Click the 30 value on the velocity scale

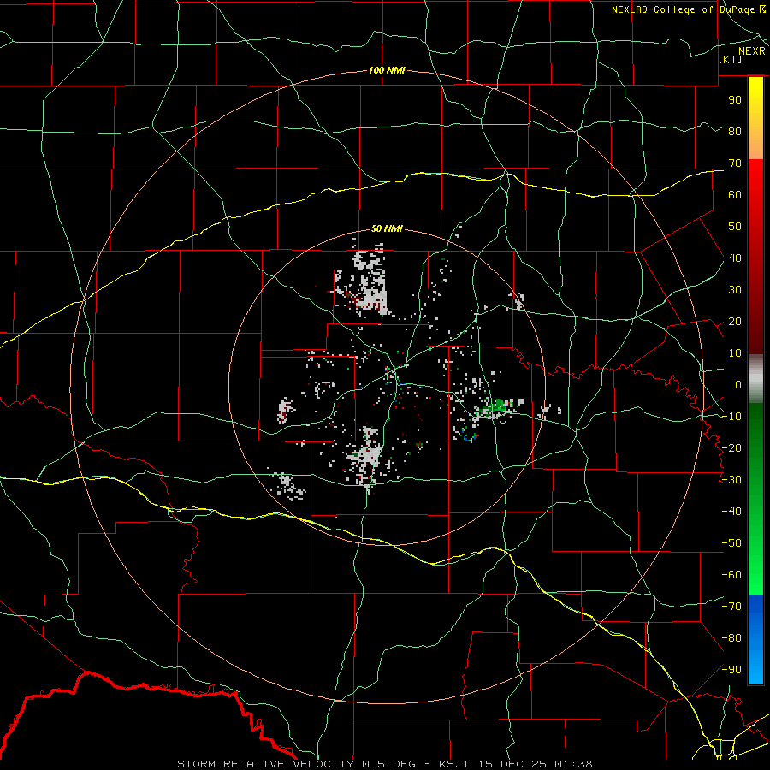tap(735, 290)
